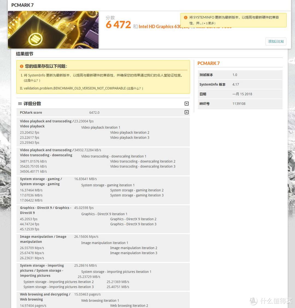Select Graphics DirectX 9 value 45.02598 fps
Image resolution: width=295 pixels, height=308 pixels.
(84, 208)
